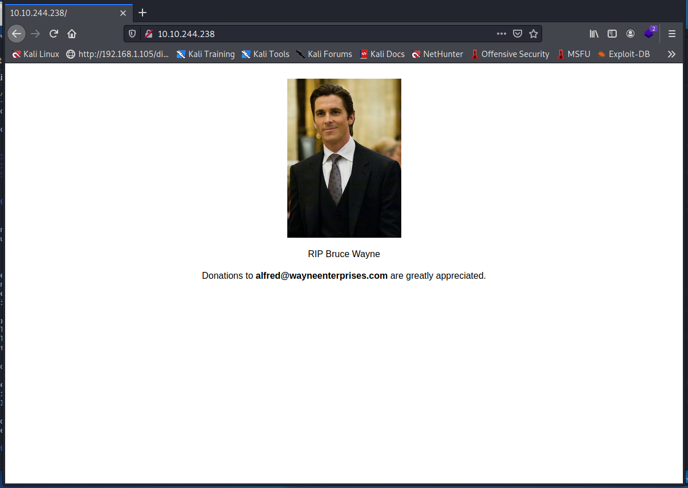
Task: Open the Firefox account icon
Action: click(630, 34)
